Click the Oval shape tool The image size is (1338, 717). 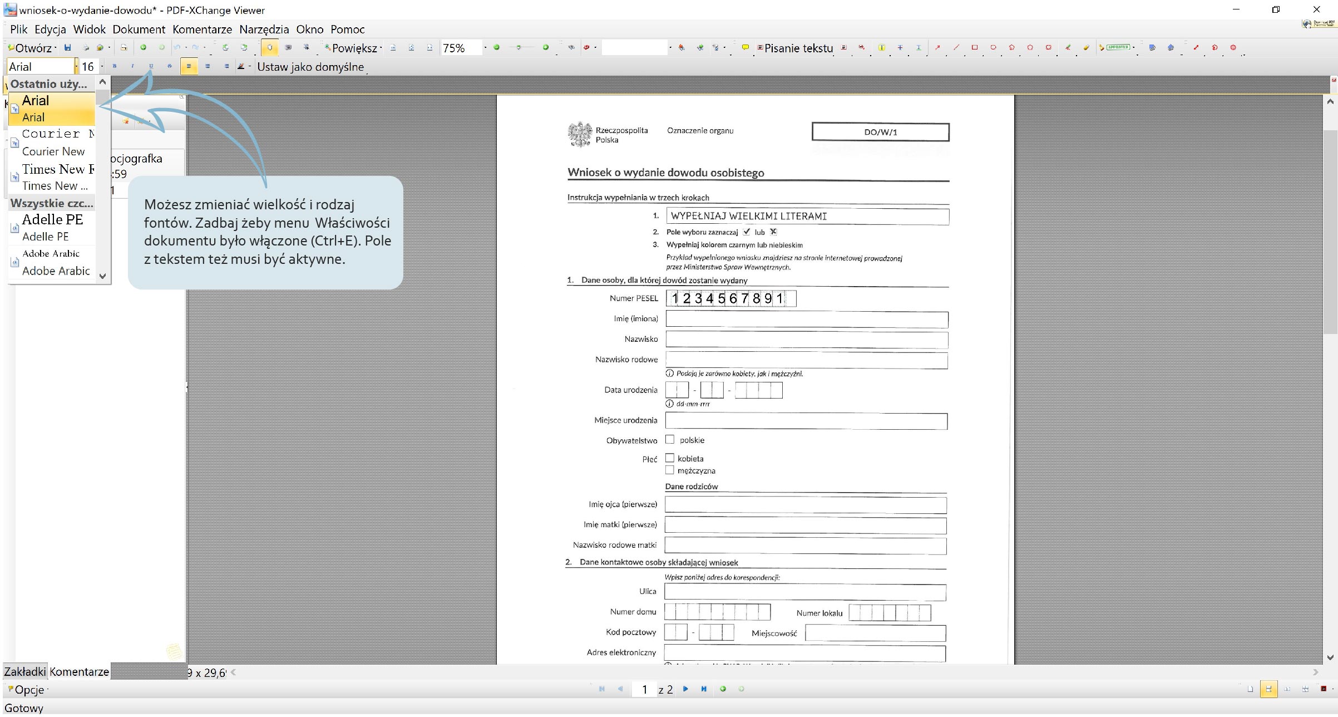coord(993,48)
